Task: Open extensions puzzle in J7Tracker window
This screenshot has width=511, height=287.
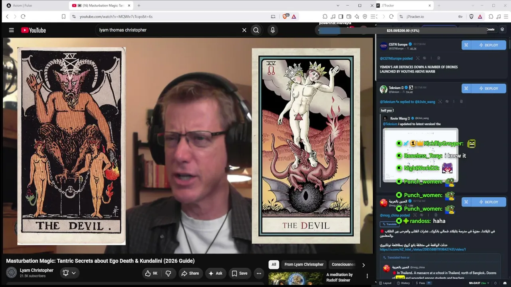Action: tap(491, 16)
